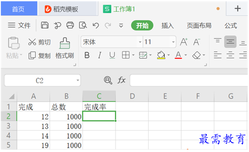Click the formula bar zoom magnifier icon
The width and height of the screenshot is (249, 152).
click(x=108, y=80)
